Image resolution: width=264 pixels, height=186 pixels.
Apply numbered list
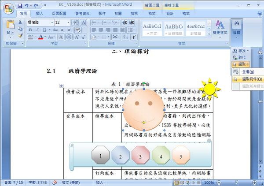(104, 22)
